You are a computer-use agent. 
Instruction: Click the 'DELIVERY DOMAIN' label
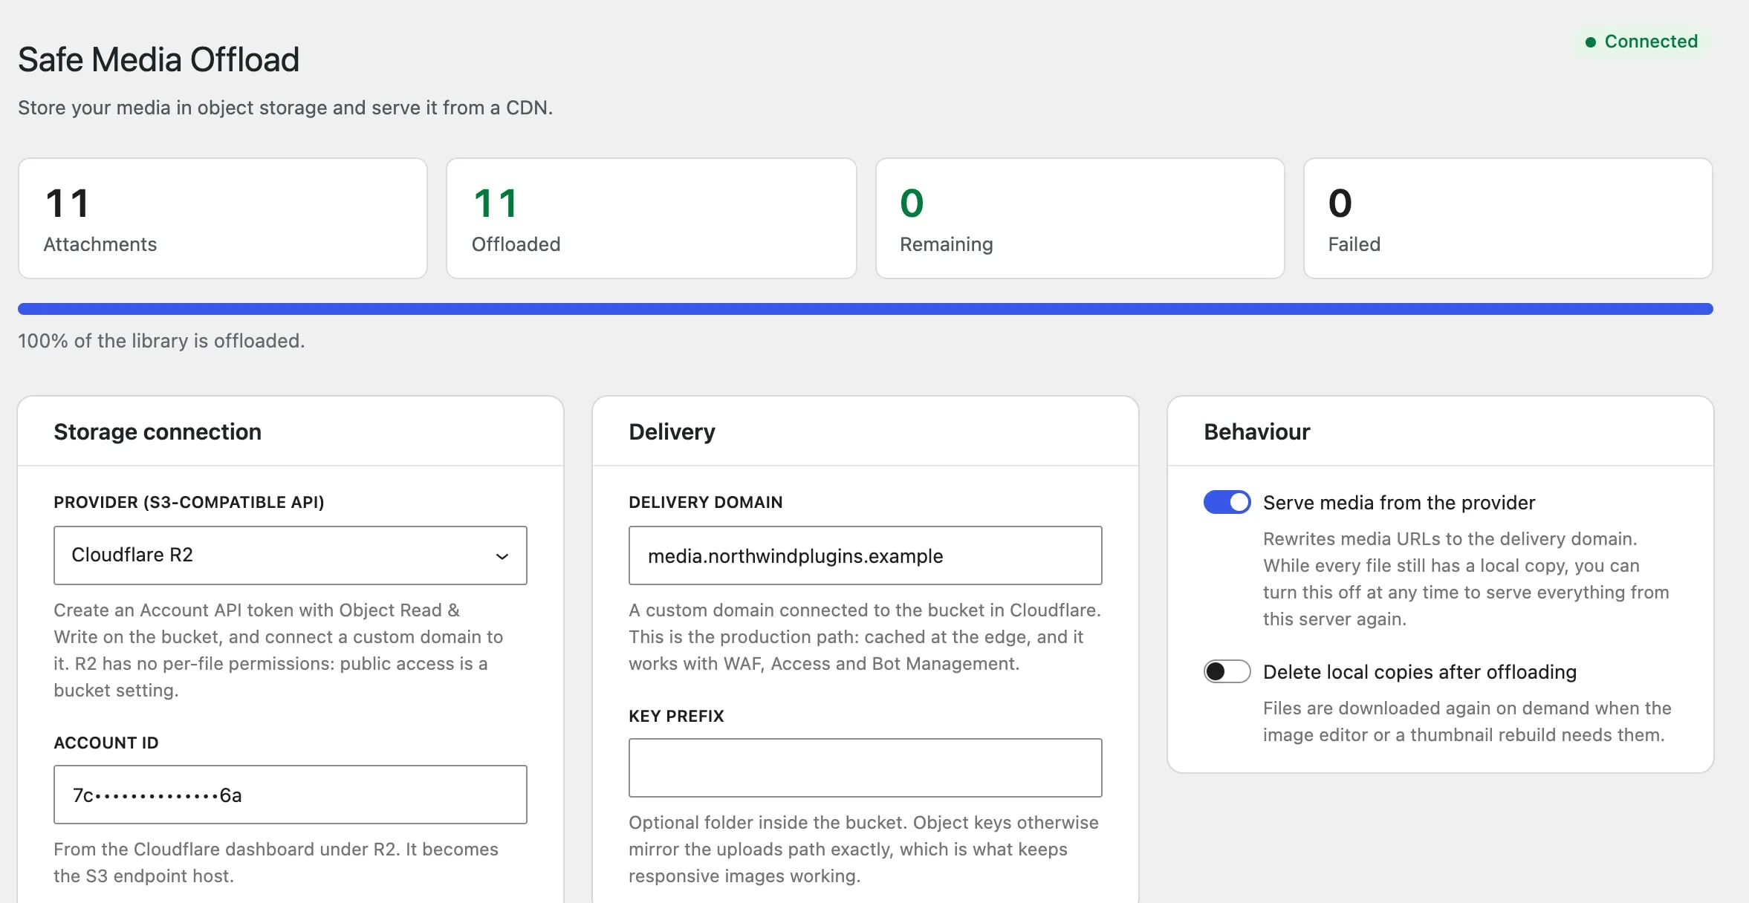tap(706, 502)
